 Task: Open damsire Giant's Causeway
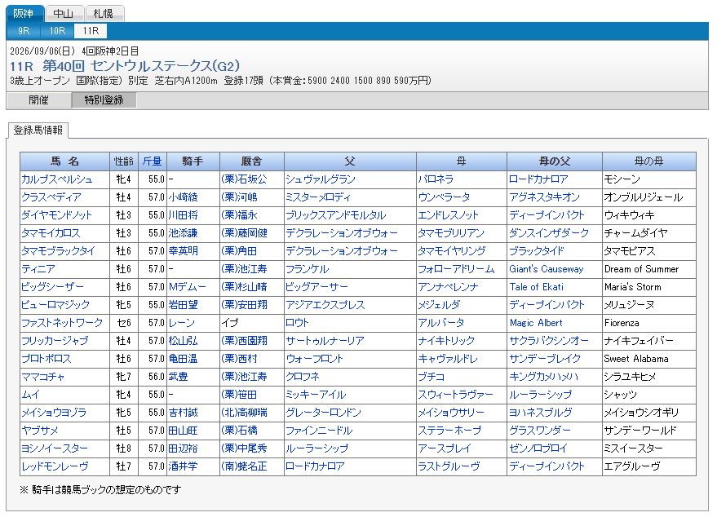pyautogui.click(x=547, y=269)
